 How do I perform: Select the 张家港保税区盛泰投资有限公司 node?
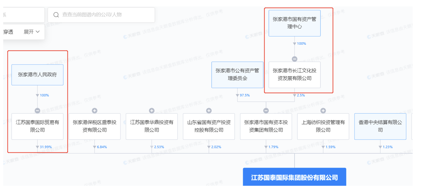pos(94,126)
